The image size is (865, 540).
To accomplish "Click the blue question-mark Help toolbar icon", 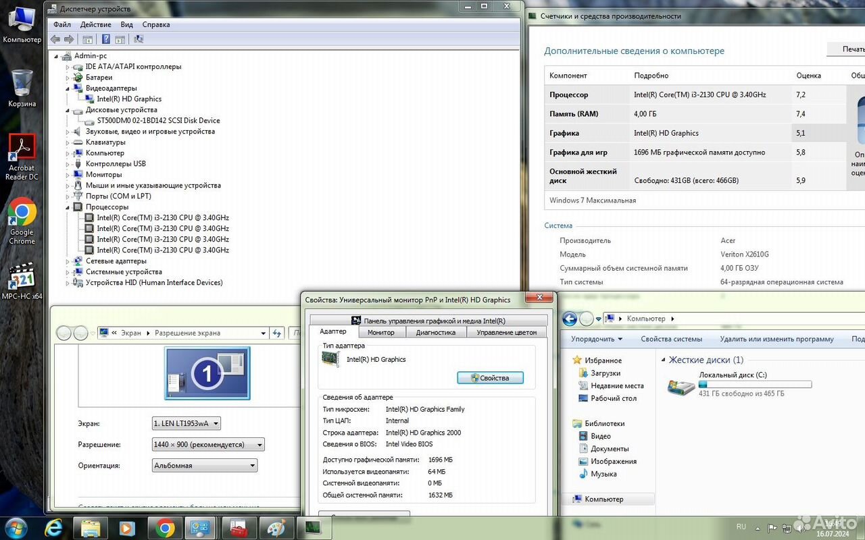I will coord(106,39).
